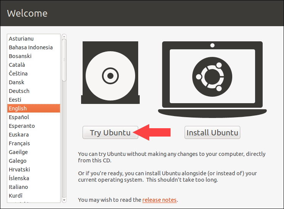Choose Bosanski from the language list
This screenshot has height=209, width=284.
tap(34, 56)
